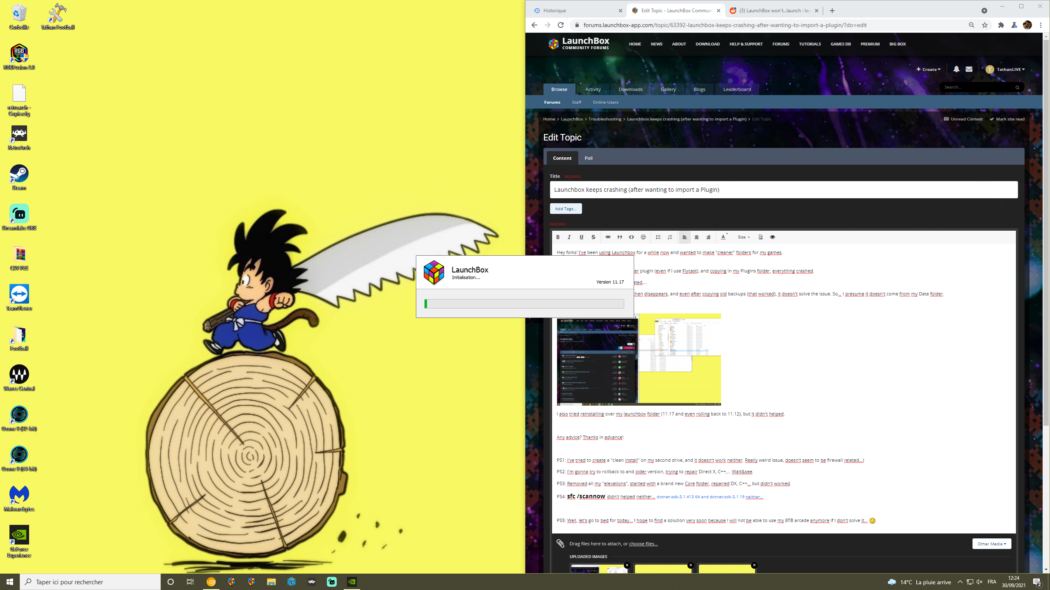Click Mark site read
Viewport: 1050px width, 590px height.
(x=1007, y=119)
